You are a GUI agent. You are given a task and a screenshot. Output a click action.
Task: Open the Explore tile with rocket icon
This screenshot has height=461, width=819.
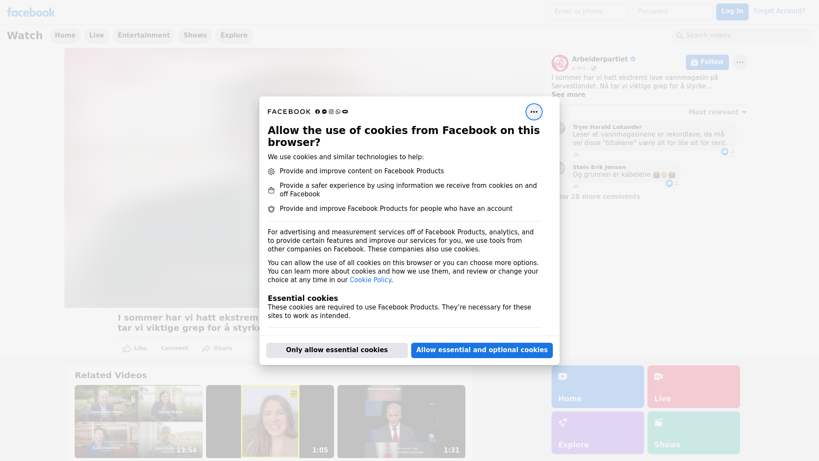tap(598, 433)
